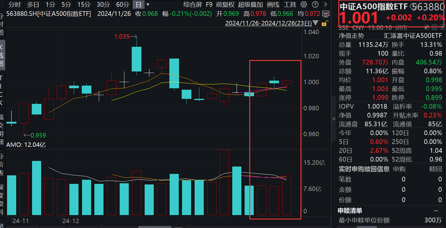
Task: Open 汇添富中证A500ETF fund link
Action: click(413, 36)
